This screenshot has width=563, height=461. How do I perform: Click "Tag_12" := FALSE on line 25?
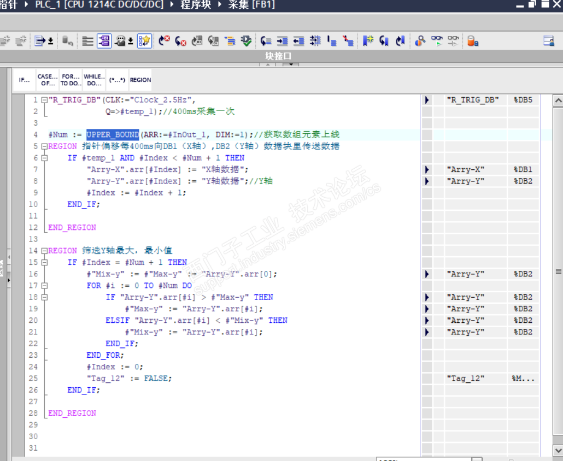pyautogui.click(x=129, y=379)
